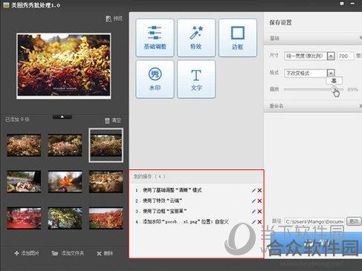Delete operation 1 基础调整 with red X

point(259,190)
